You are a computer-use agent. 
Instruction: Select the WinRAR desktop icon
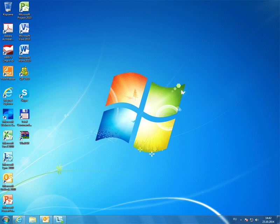click(24, 138)
